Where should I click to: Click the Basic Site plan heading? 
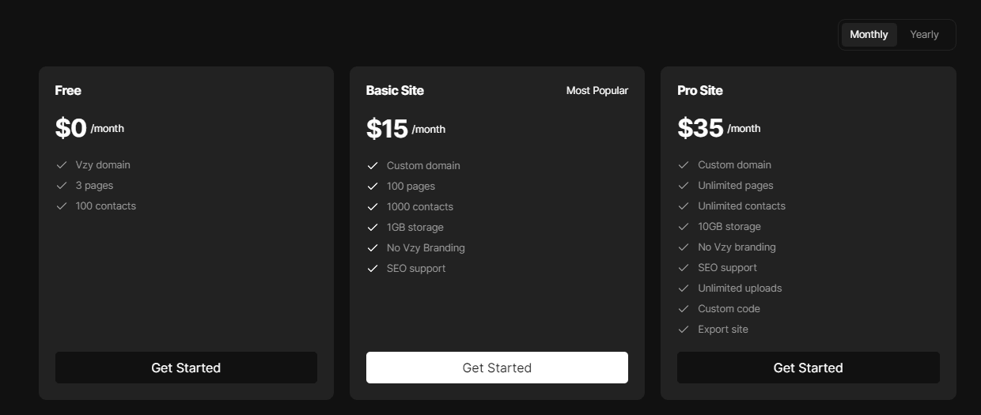[395, 91]
